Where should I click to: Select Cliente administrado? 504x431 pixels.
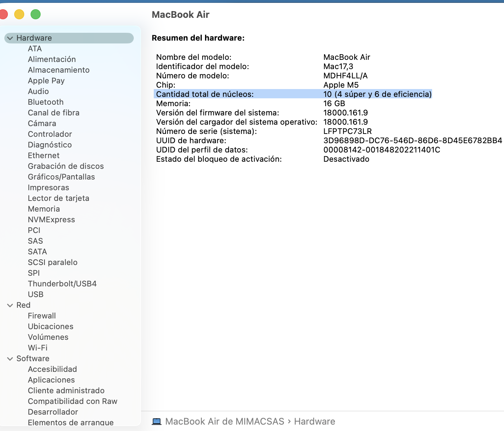point(66,391)
